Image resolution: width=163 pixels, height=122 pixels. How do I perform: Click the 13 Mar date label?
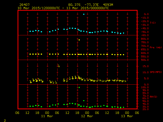tap(127, 116)
